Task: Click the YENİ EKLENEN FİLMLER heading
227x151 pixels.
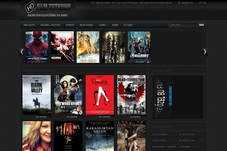Action: point(39,71)
